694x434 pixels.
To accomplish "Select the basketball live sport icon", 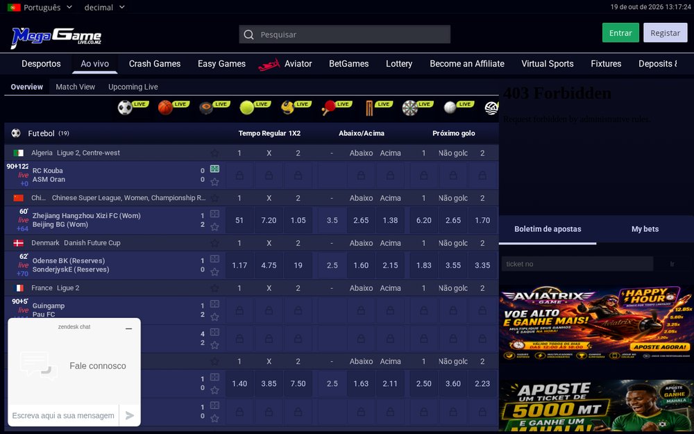I will click(166, 108).
